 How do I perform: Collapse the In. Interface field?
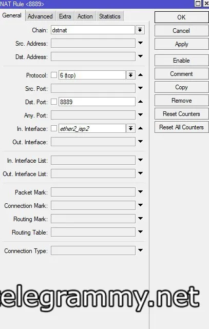pos(140,128)
